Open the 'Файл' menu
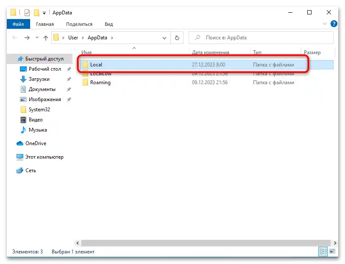345x264 pixels. click(18, 24)
